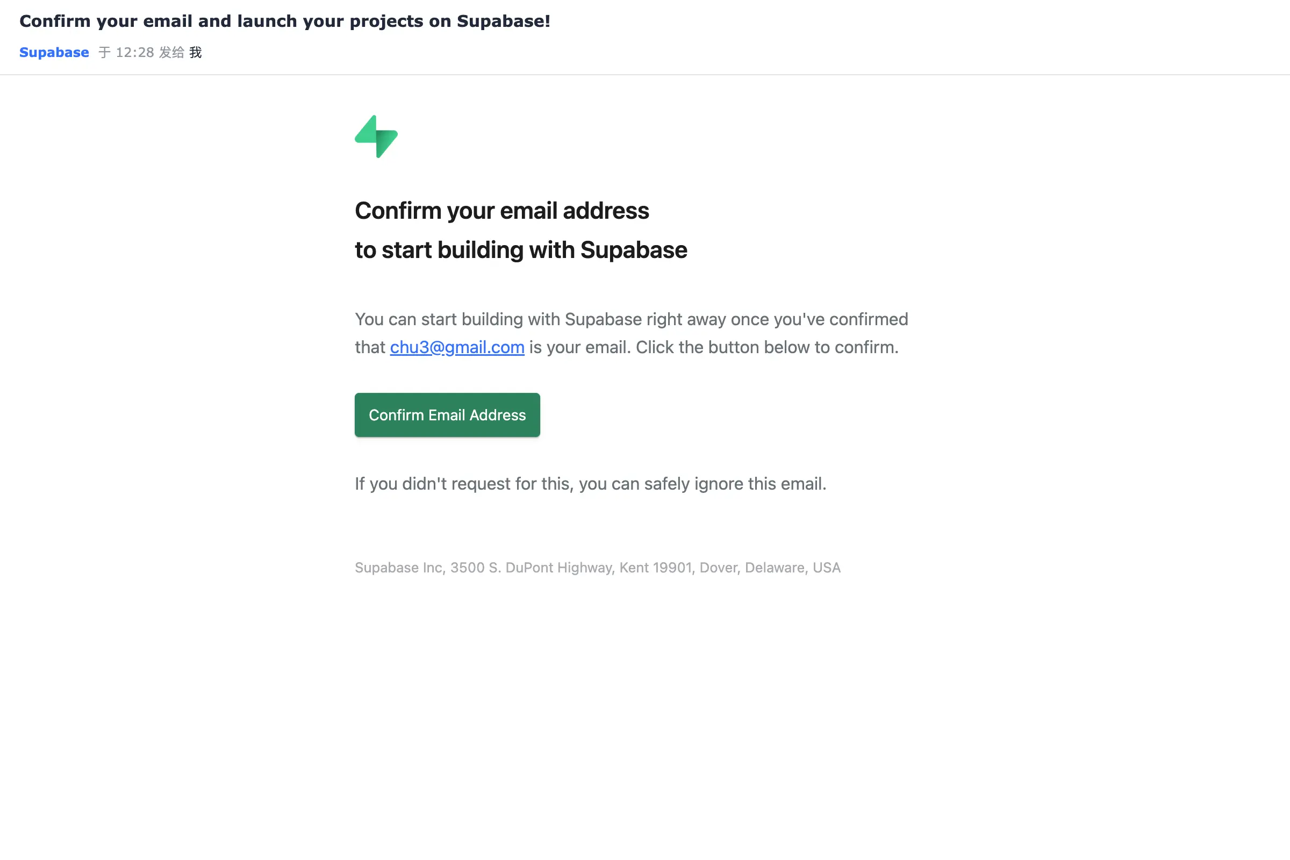Click the green Supabase lightning bolt logo

(376, 137)
